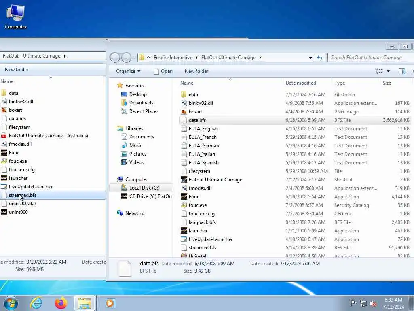The width and height of the screenshot is (414, 311).
Task: Select unins000 icon in back window
Action: coord(4,212)
